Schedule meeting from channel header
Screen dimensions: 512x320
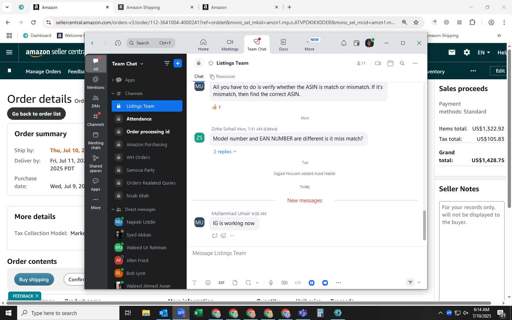coord(390,63)
